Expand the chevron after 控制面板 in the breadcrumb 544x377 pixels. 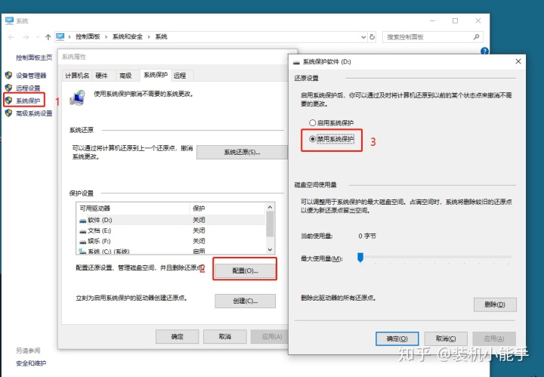106,37
